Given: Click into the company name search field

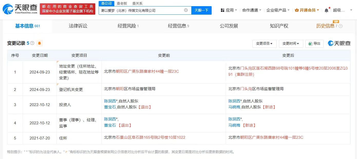Looking at the screenshot, I should coord(141,10).
